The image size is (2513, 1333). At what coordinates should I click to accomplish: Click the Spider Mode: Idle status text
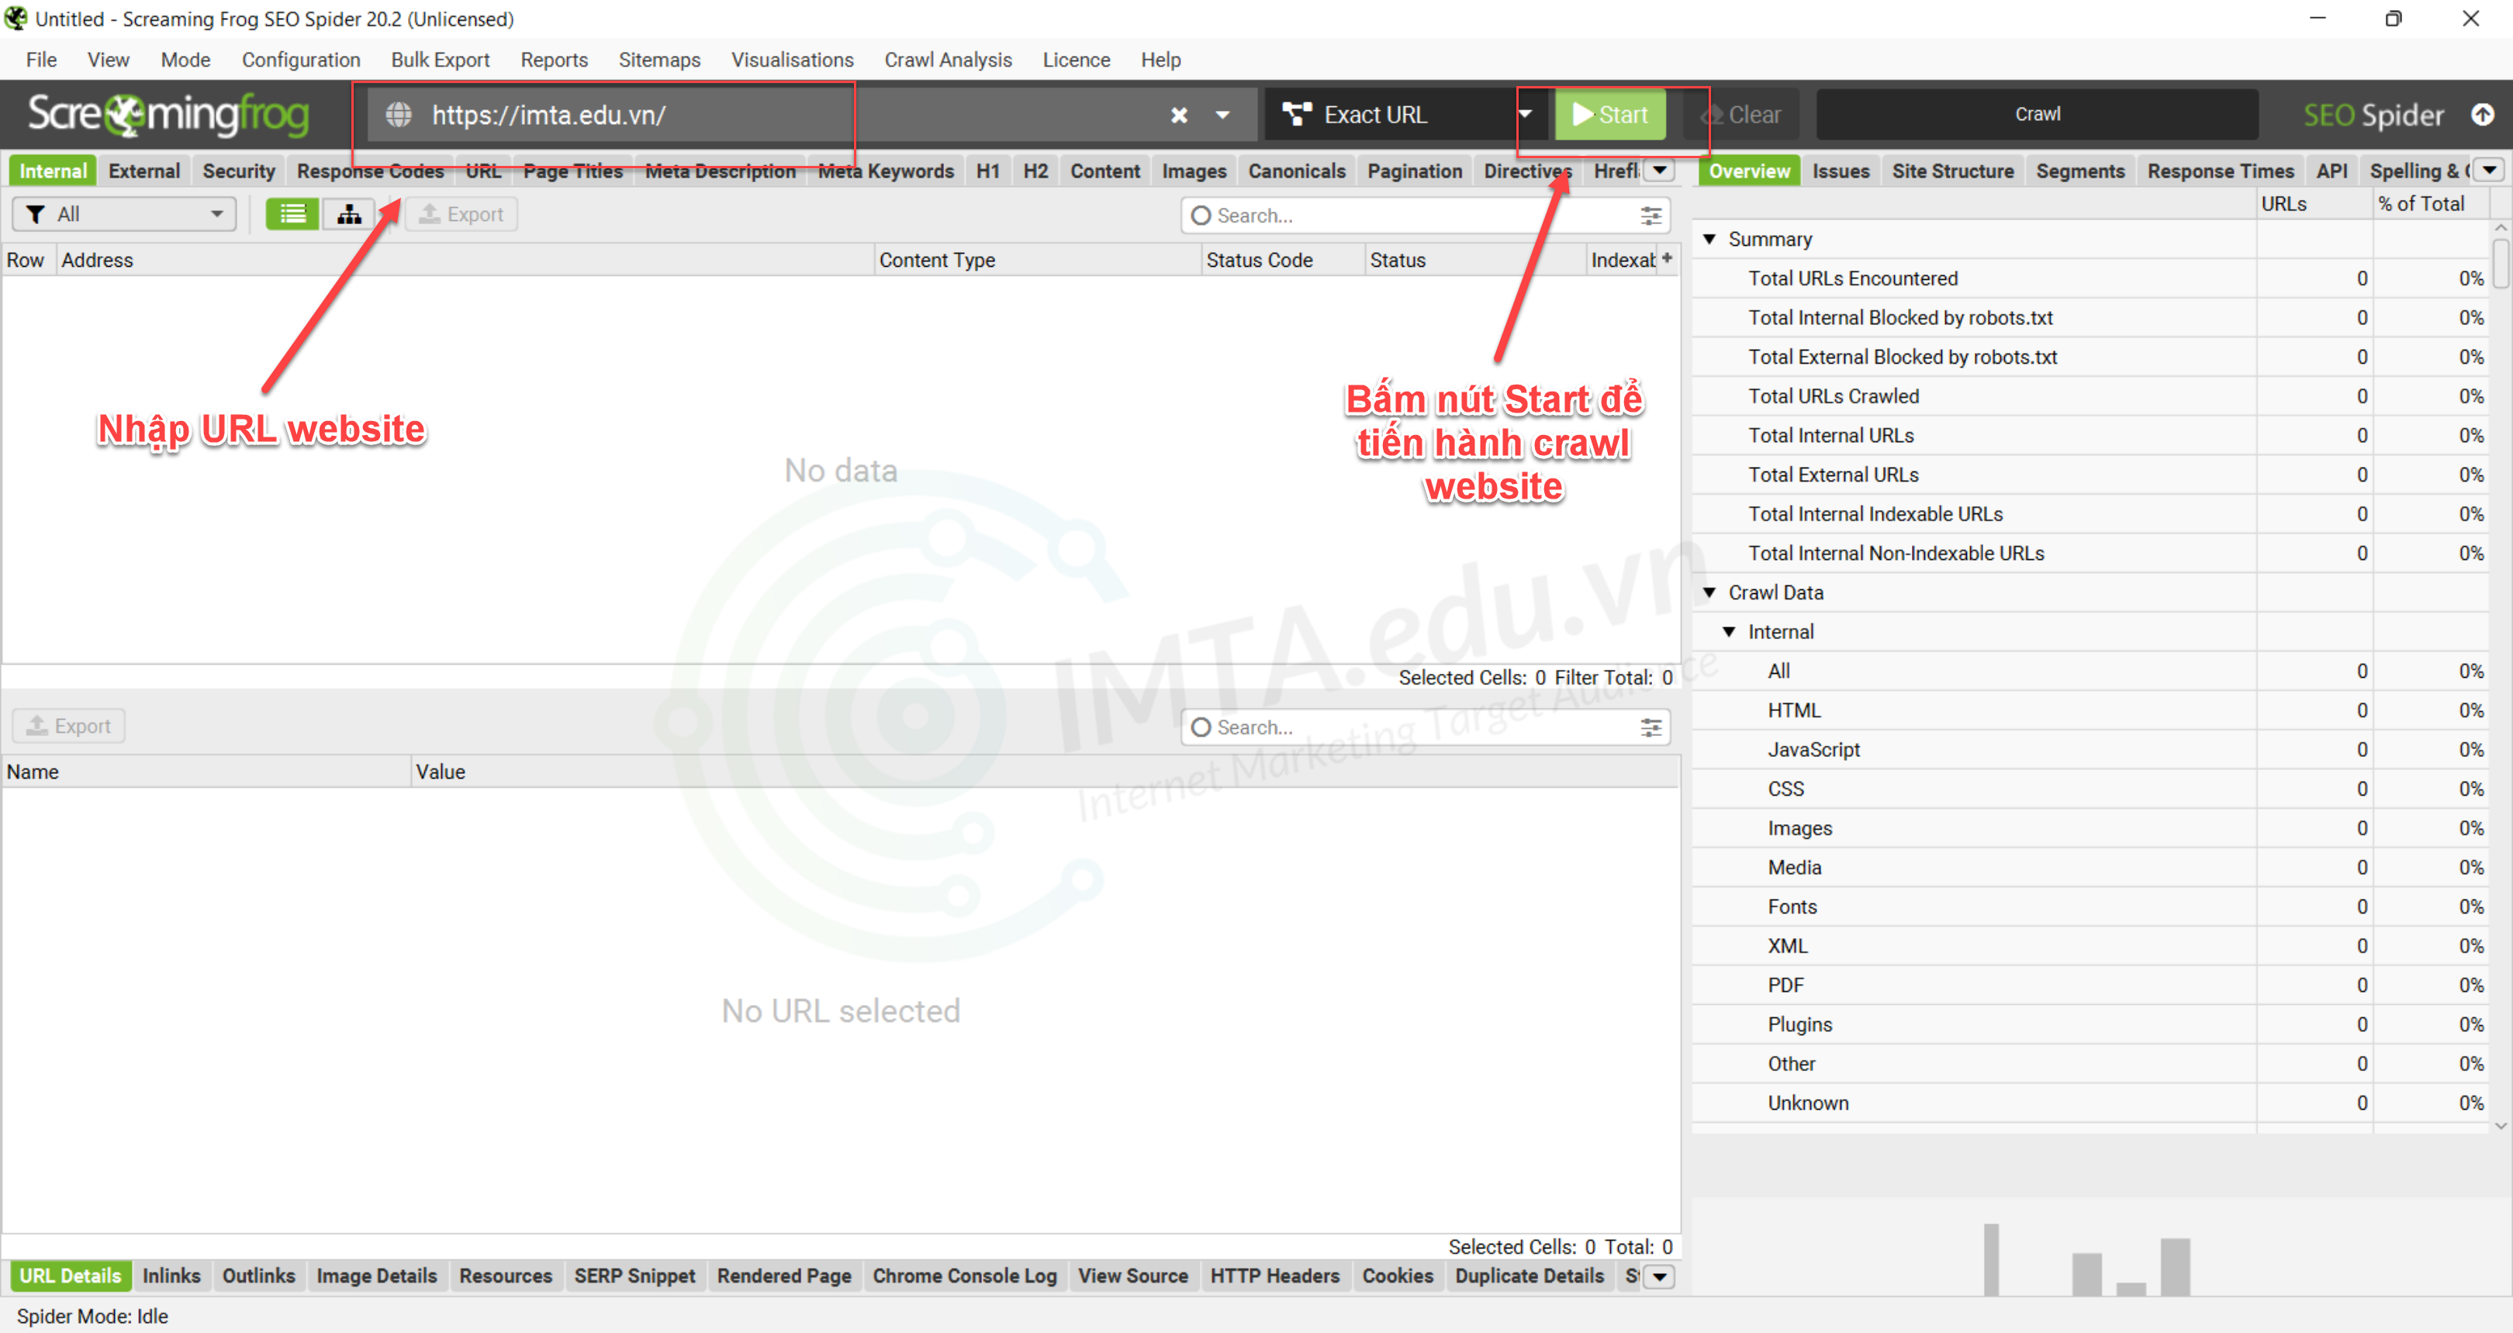[x=92, y=1317]
